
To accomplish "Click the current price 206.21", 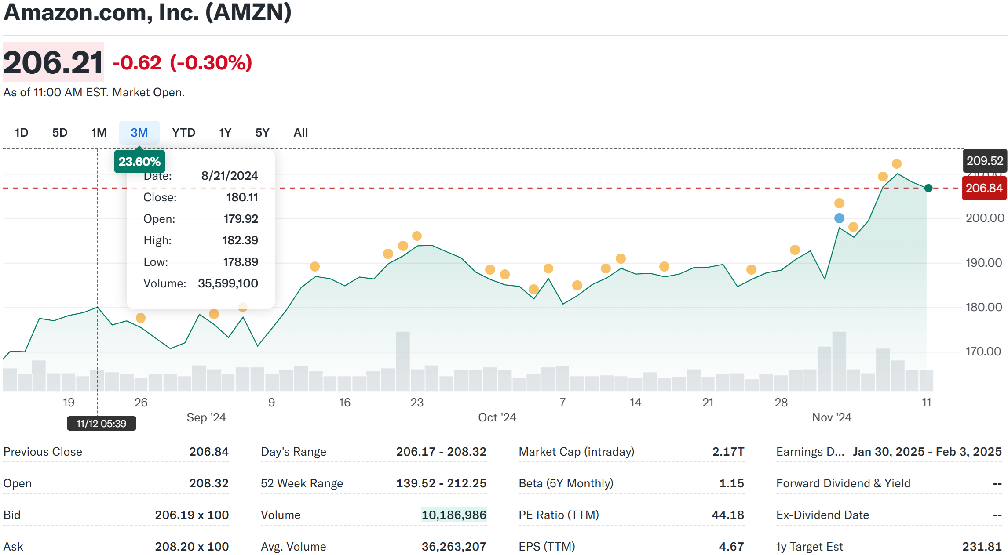I will (53, 62).
